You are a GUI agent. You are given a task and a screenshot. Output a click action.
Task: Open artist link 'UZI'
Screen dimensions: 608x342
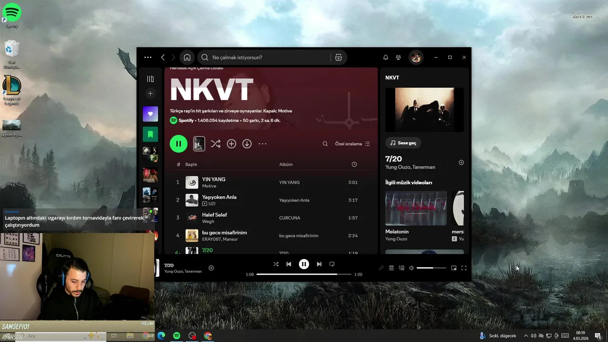[212, 204]
